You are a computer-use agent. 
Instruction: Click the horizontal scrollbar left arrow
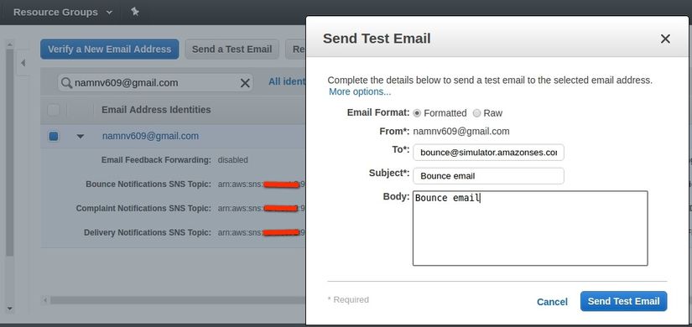pos(45,300)
